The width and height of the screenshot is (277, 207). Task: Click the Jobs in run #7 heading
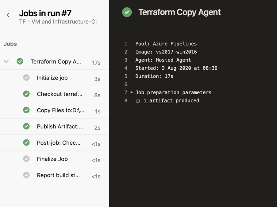45,13
